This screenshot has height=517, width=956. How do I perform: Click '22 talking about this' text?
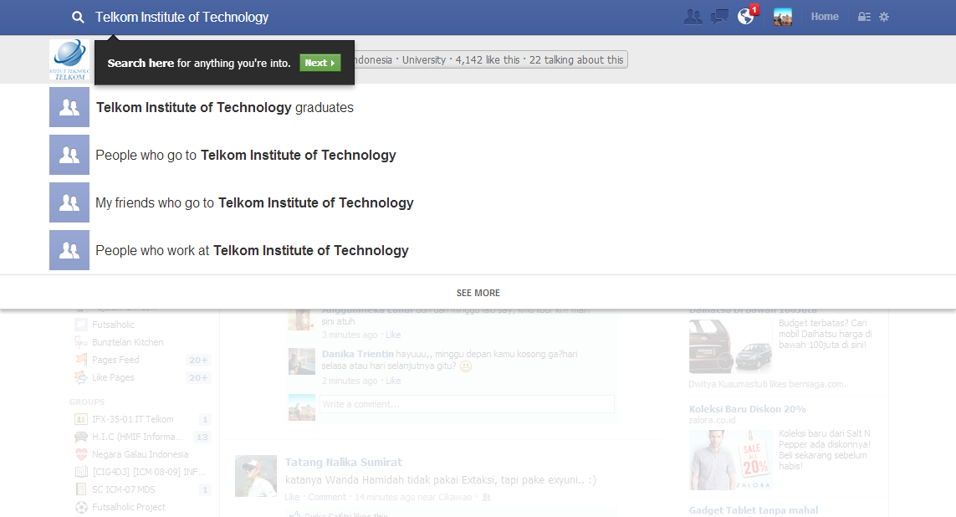point(576,59)
